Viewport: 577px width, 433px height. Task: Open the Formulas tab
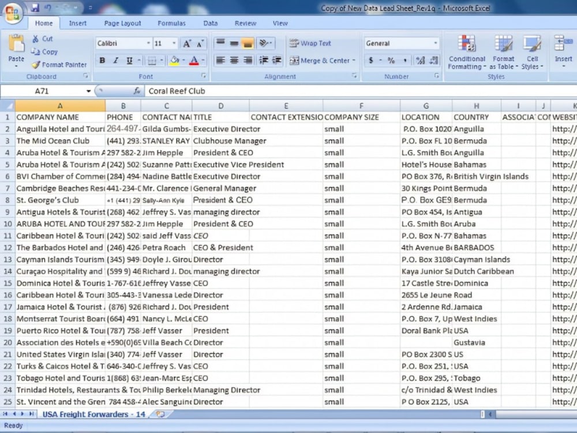tap(171, 23)
